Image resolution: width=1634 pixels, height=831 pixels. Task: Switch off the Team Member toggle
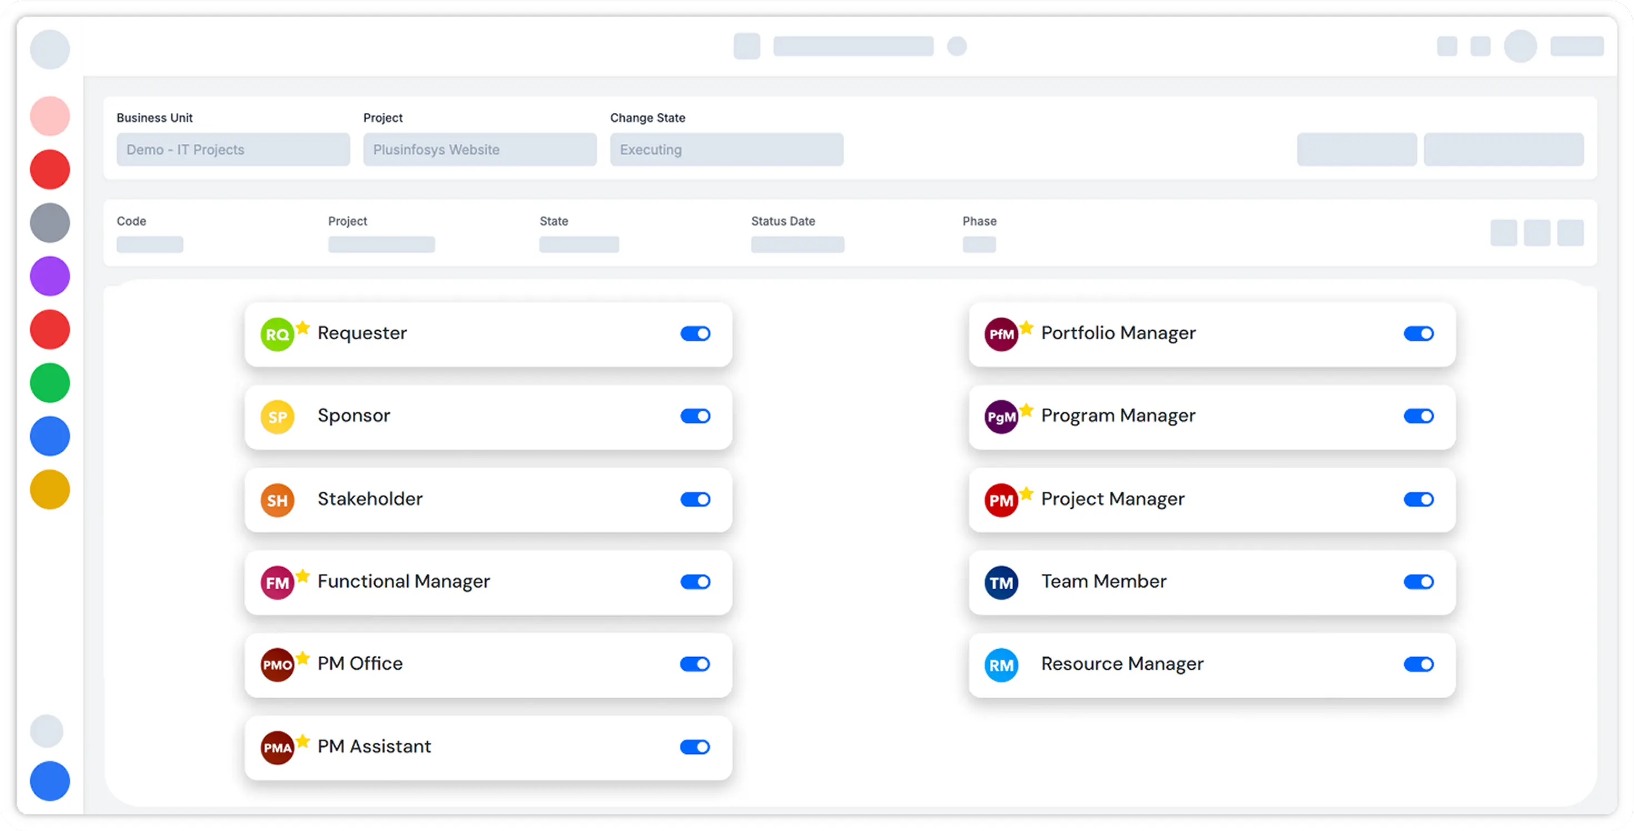click(x=1420, y=582)
